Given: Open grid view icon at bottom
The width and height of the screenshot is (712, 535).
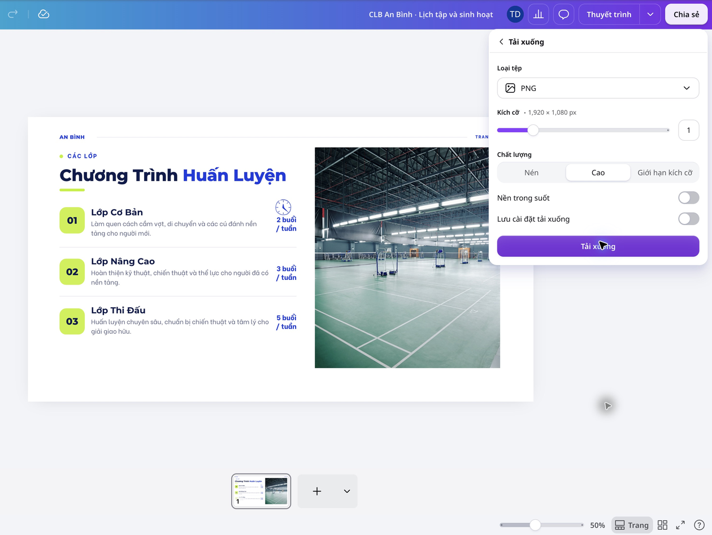Looking at the screenshot, I should pos(662,525).
